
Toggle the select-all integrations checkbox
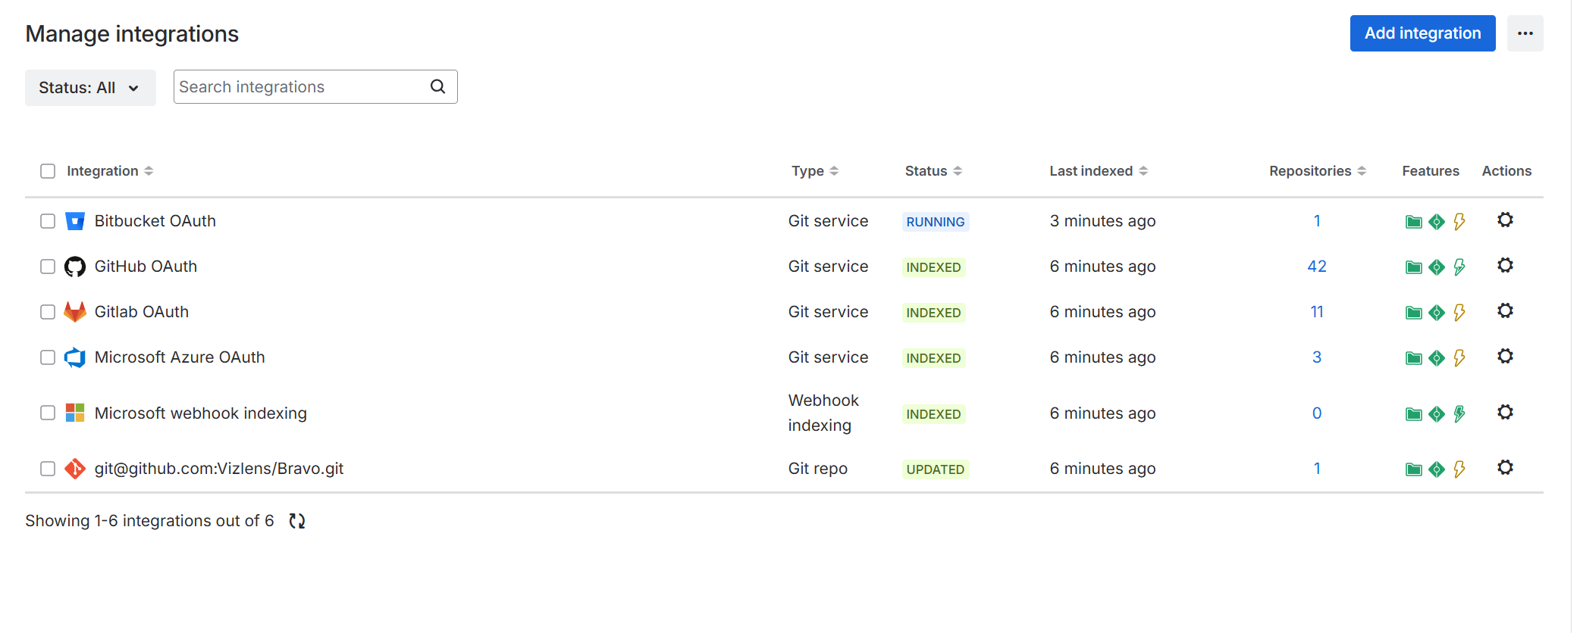click(x=48, y=171)
